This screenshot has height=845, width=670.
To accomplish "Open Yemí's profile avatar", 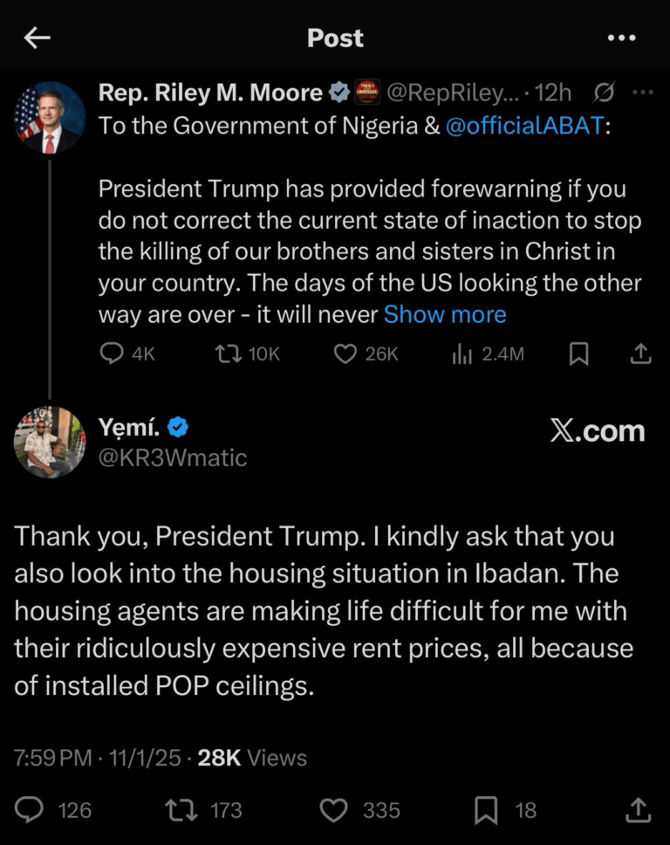I will [50, 442].
